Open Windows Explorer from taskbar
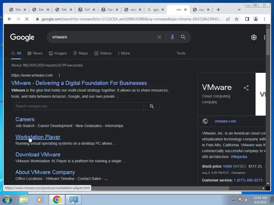 tap(24, 200)
